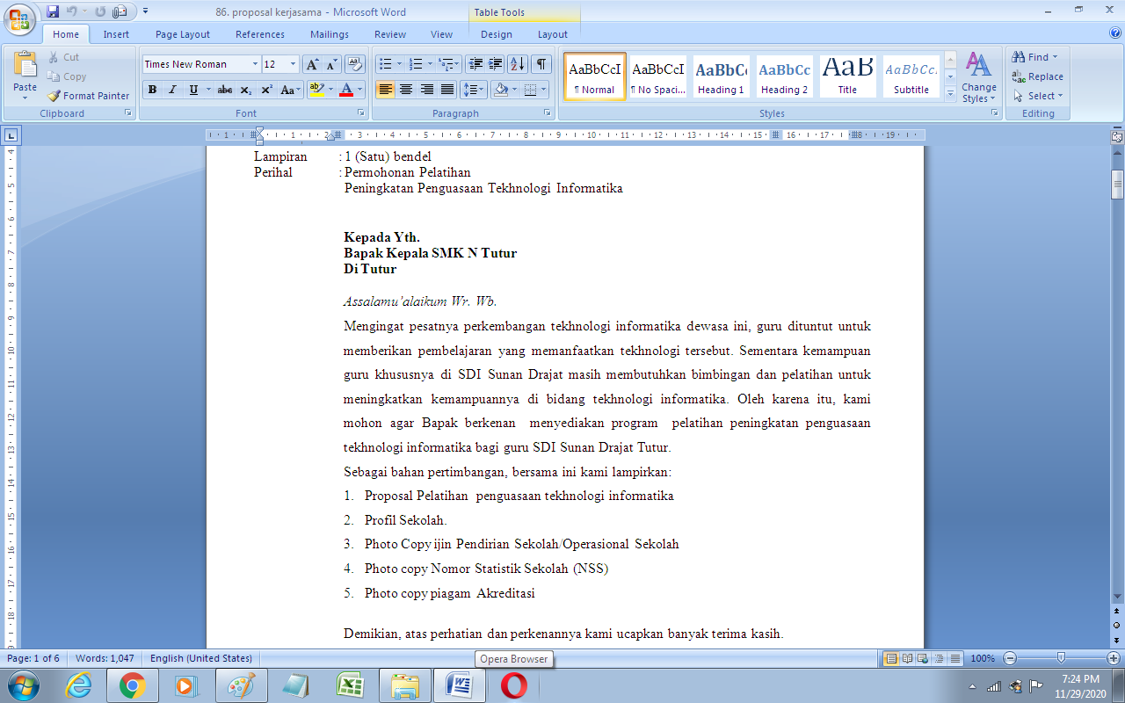Open the font size dropdown
The height and width of the screenshot is (703, 1125).
(x=292, y=64)
